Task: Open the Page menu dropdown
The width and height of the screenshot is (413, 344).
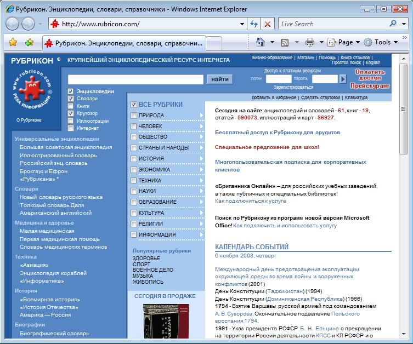Action: 344,42
